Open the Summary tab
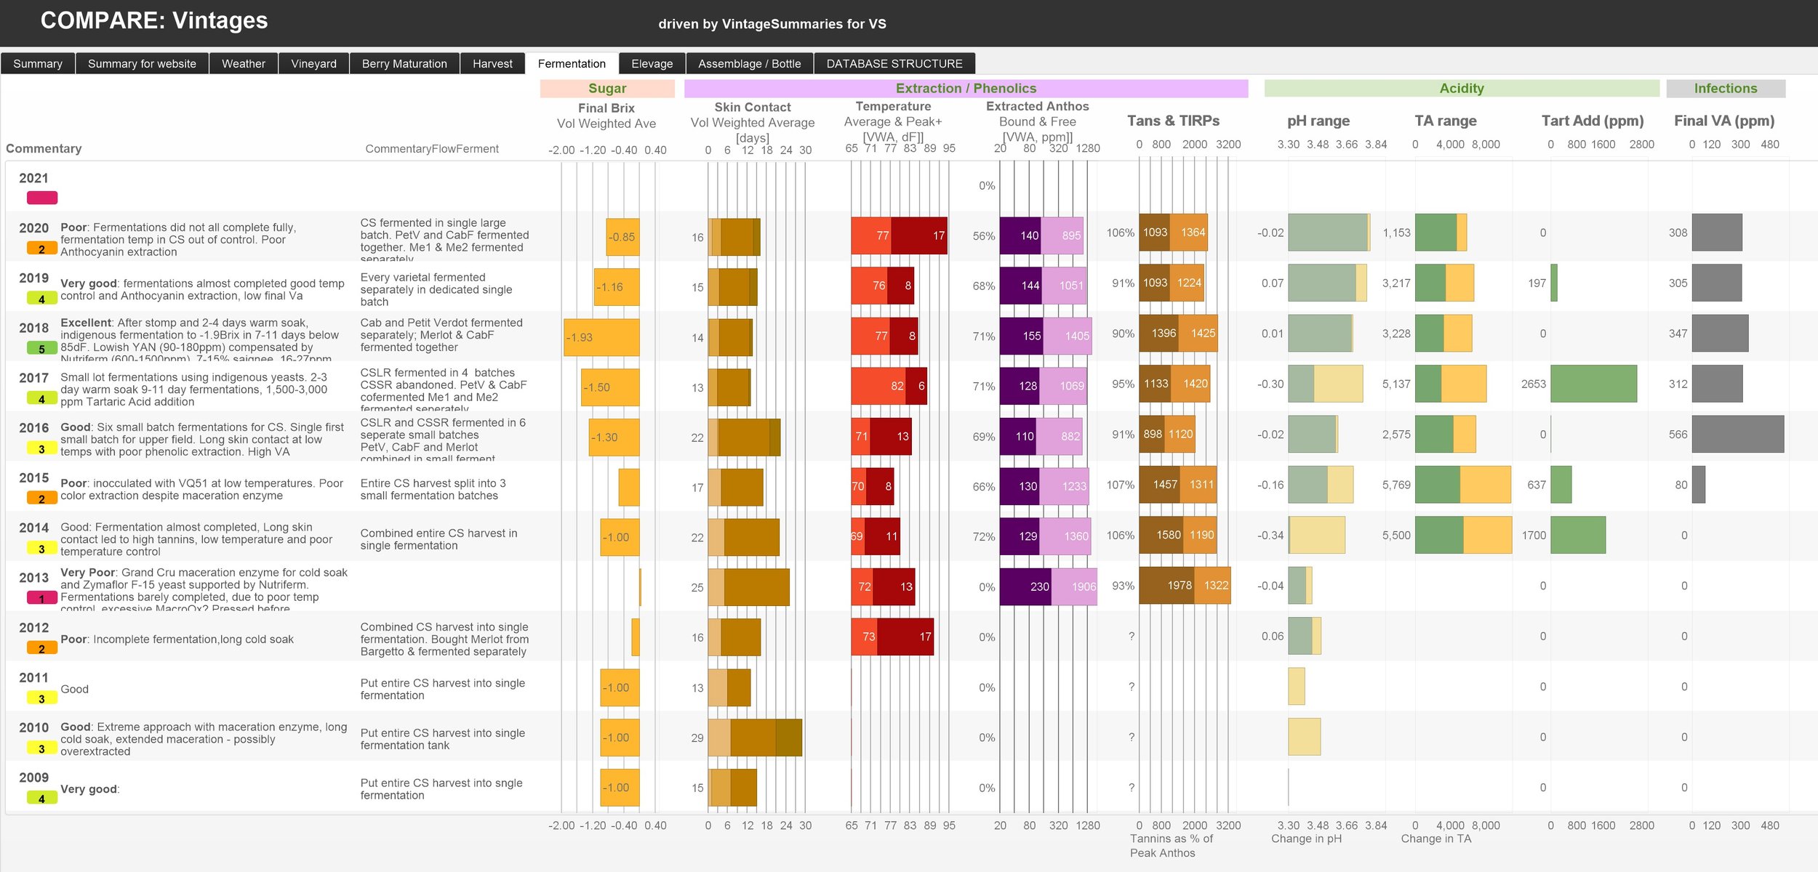The width and height of the screenshot is (1818, 872). coord(38,63)
